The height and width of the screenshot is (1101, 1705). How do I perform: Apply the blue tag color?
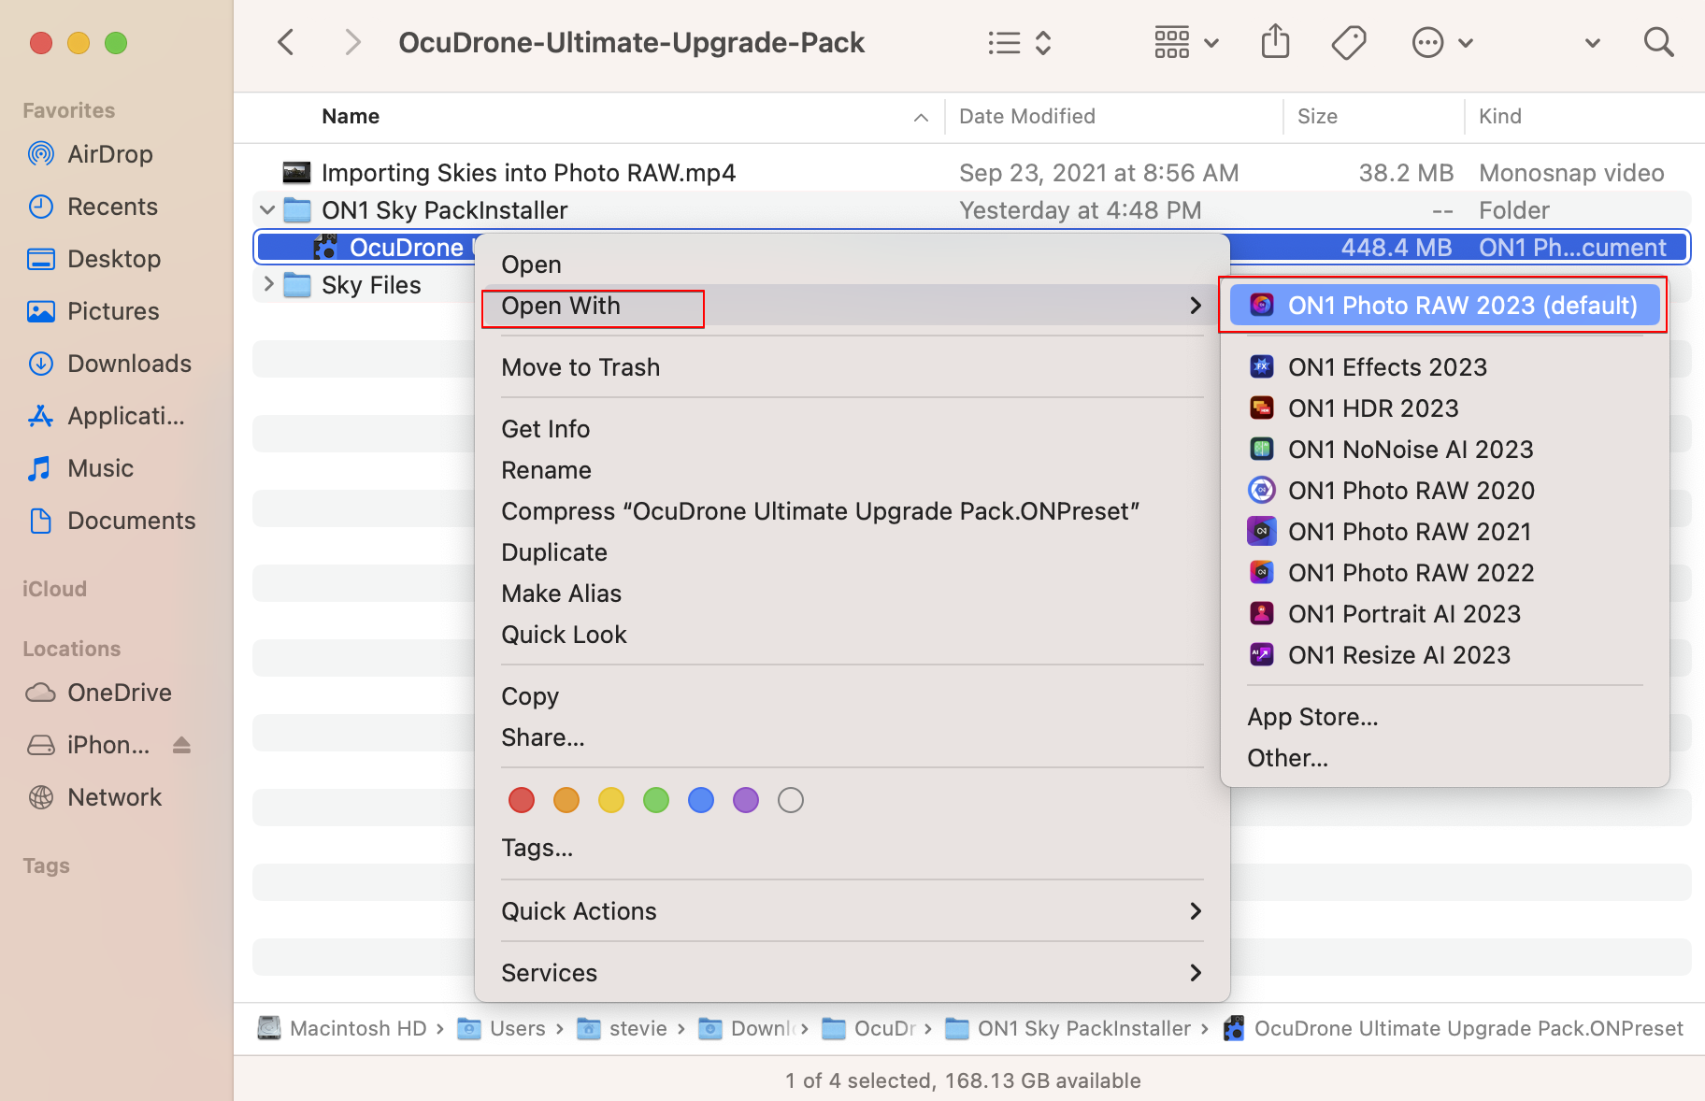tap(701, 800)
